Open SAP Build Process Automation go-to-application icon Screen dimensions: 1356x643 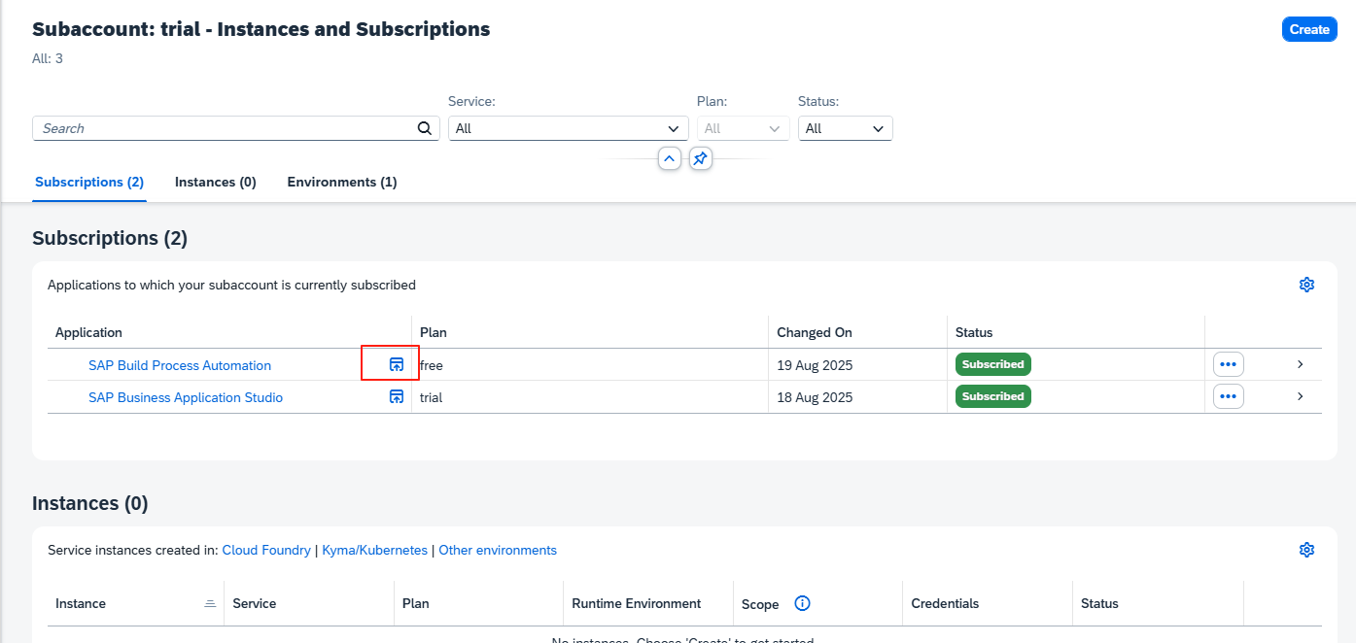396,365
